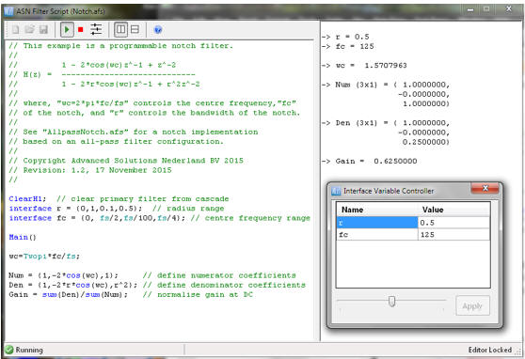The image size is (525, 359).
Task: Maximize the ASN Filter Script window
Action: [486, 9]
